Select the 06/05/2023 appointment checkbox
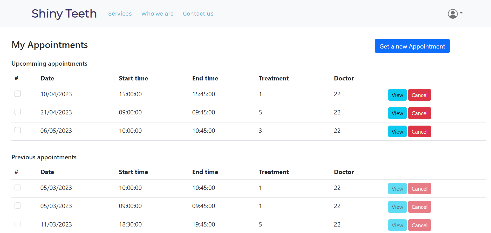 point(18,130)
